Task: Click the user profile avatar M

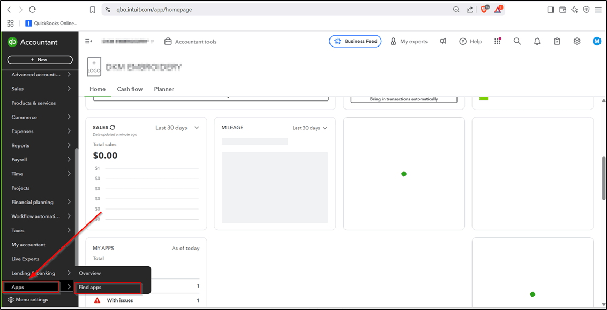Action: [597, 41]
